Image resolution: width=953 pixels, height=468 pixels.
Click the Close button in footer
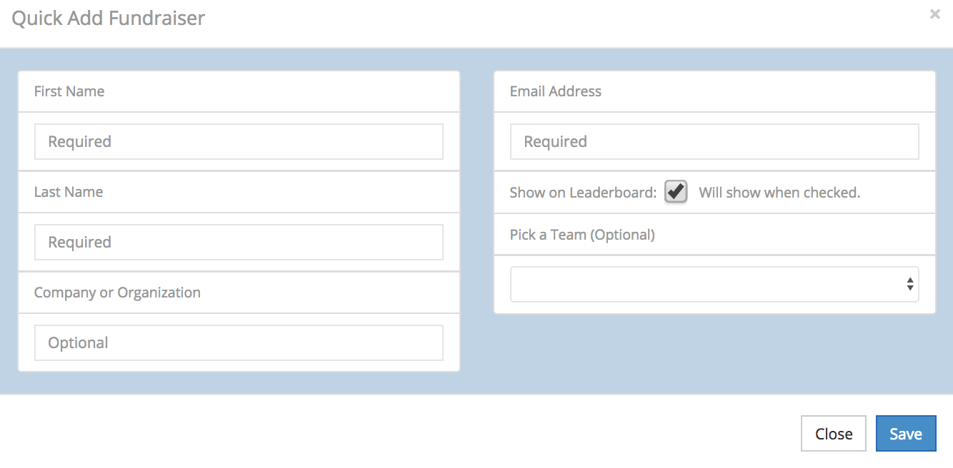(x=834, y=434)
